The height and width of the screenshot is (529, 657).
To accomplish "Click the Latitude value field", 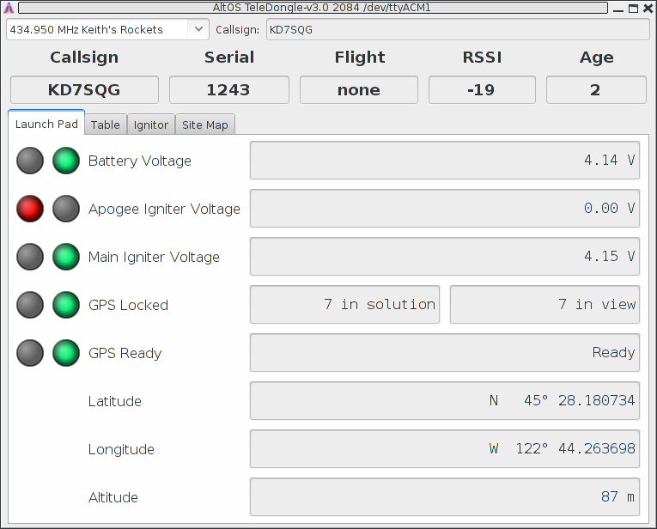I will (444, 401).
